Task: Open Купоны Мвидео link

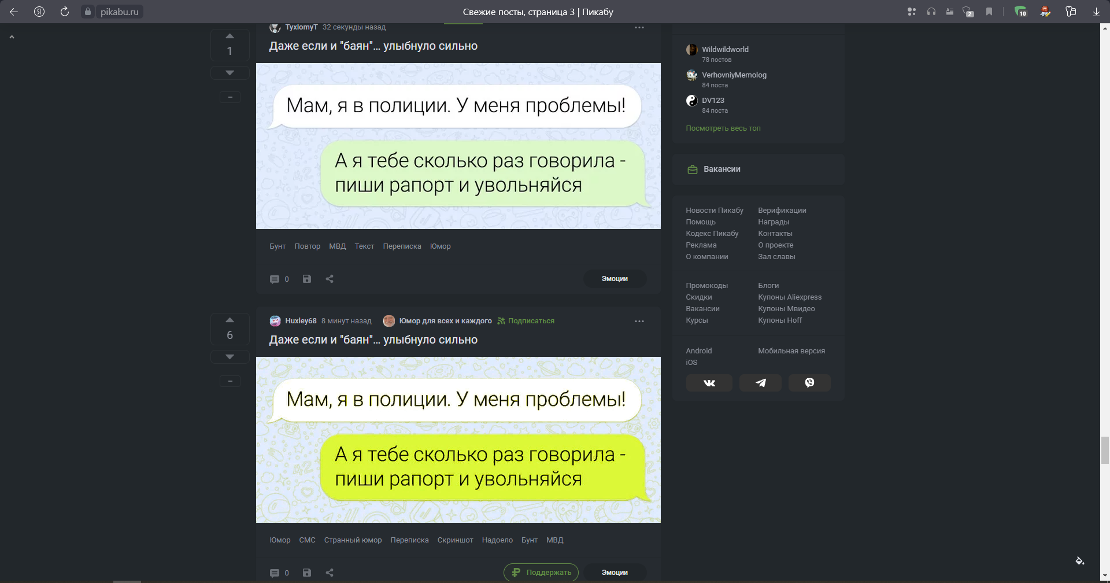Action: click(x=786, y=309)
